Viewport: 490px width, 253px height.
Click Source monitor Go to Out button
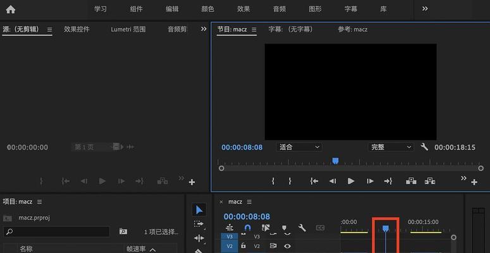pos(139,181)
